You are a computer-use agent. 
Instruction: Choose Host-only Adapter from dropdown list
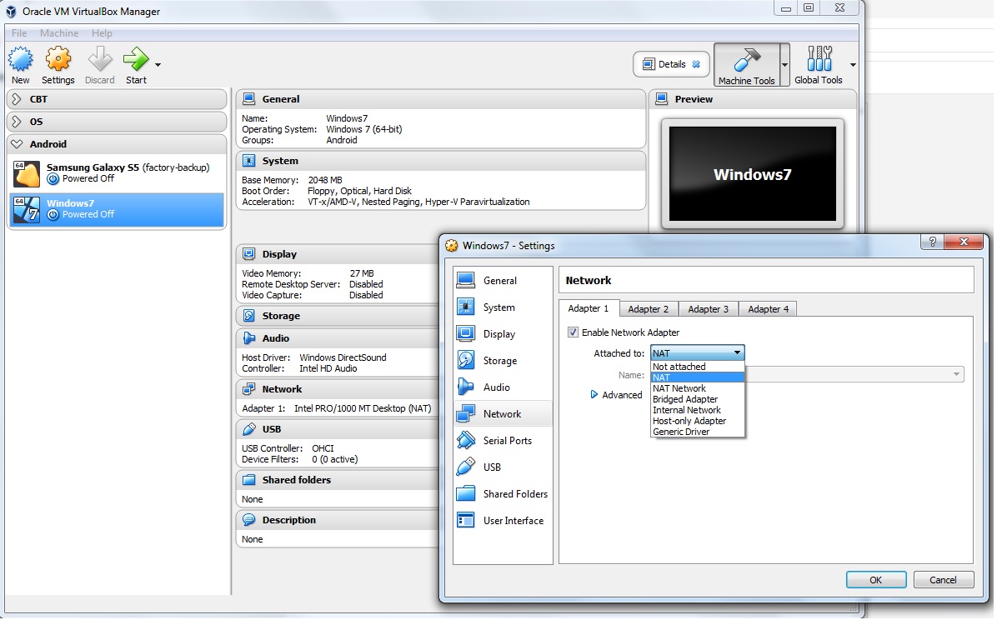pos(698,421)
